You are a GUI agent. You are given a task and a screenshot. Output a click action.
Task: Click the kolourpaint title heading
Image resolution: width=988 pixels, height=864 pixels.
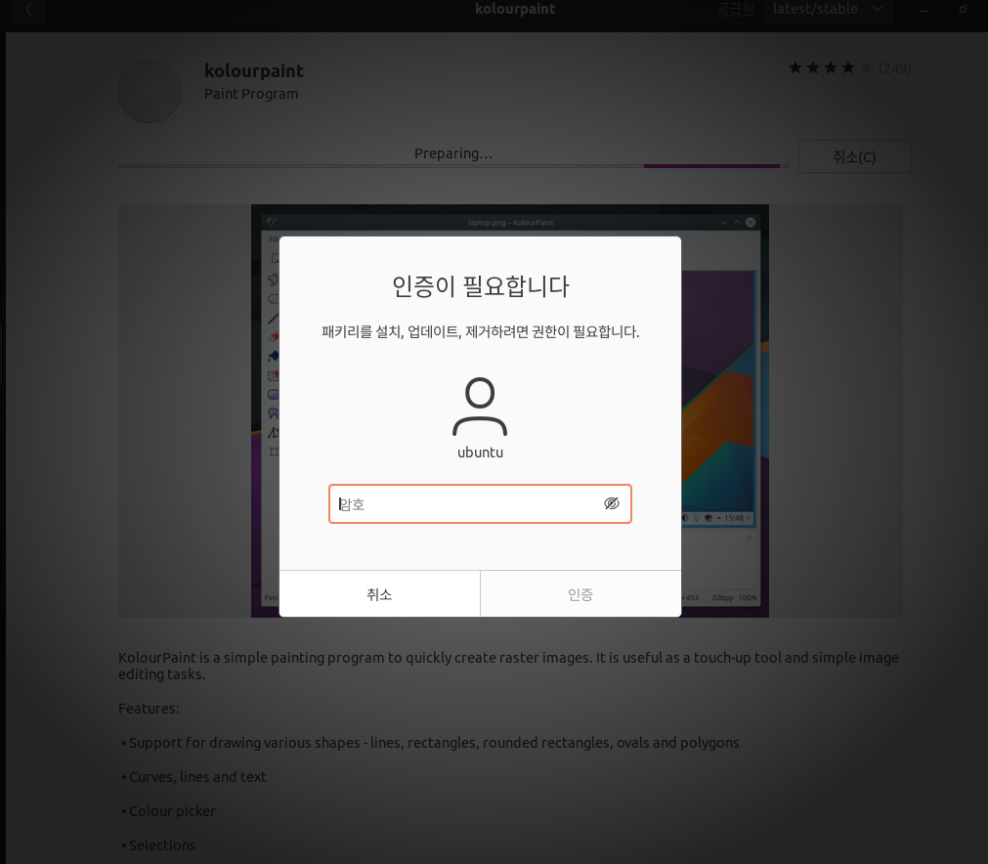pyautogui.click(x=254, y=70)
